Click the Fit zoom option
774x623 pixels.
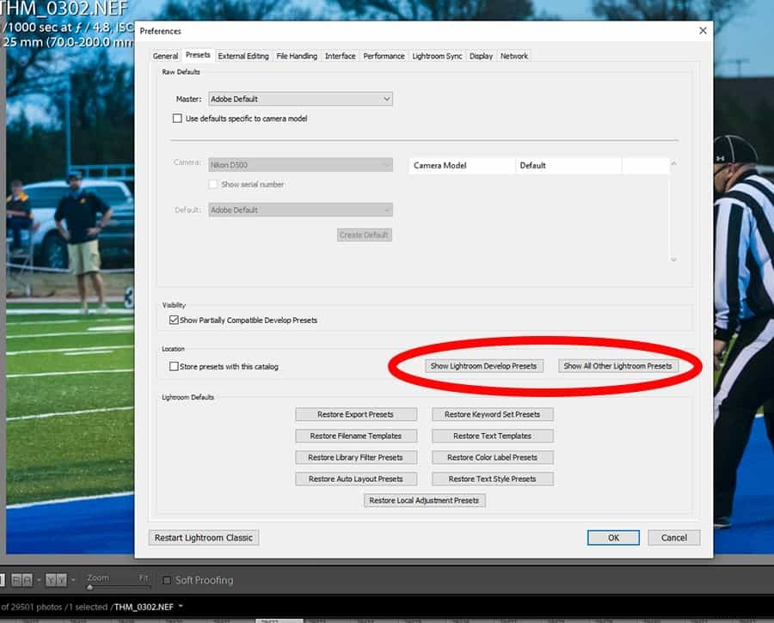[x=144, y=577]
